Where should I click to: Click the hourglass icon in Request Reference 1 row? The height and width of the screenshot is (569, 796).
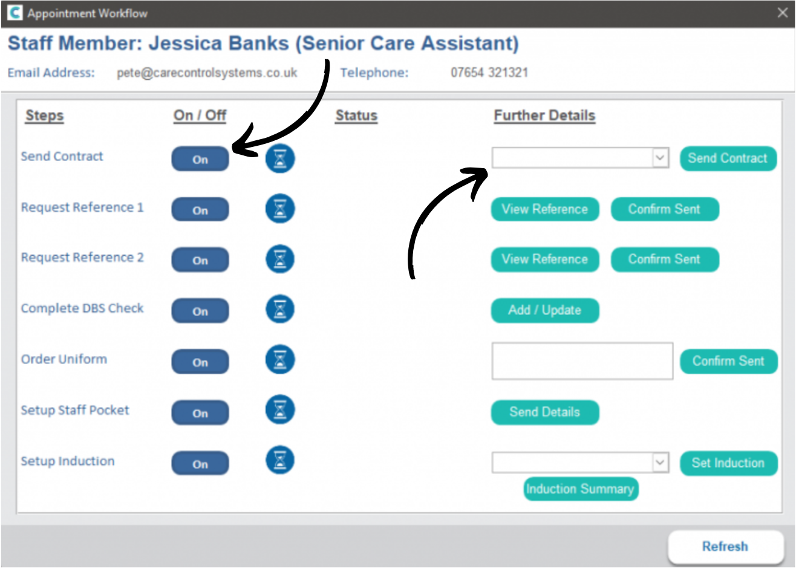[280, 209]
